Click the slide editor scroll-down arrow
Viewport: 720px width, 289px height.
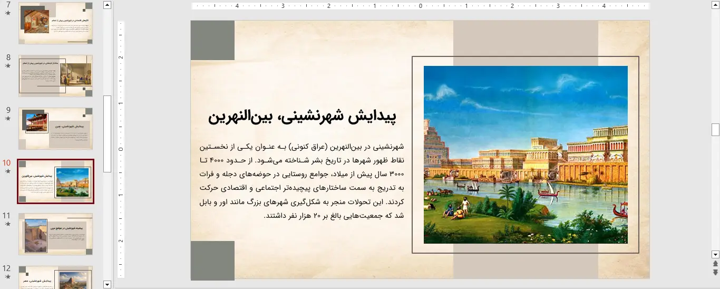point(715,254)
